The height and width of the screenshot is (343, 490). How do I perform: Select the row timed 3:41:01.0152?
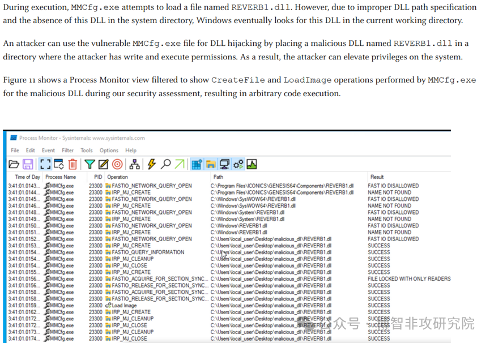(229, 239)
